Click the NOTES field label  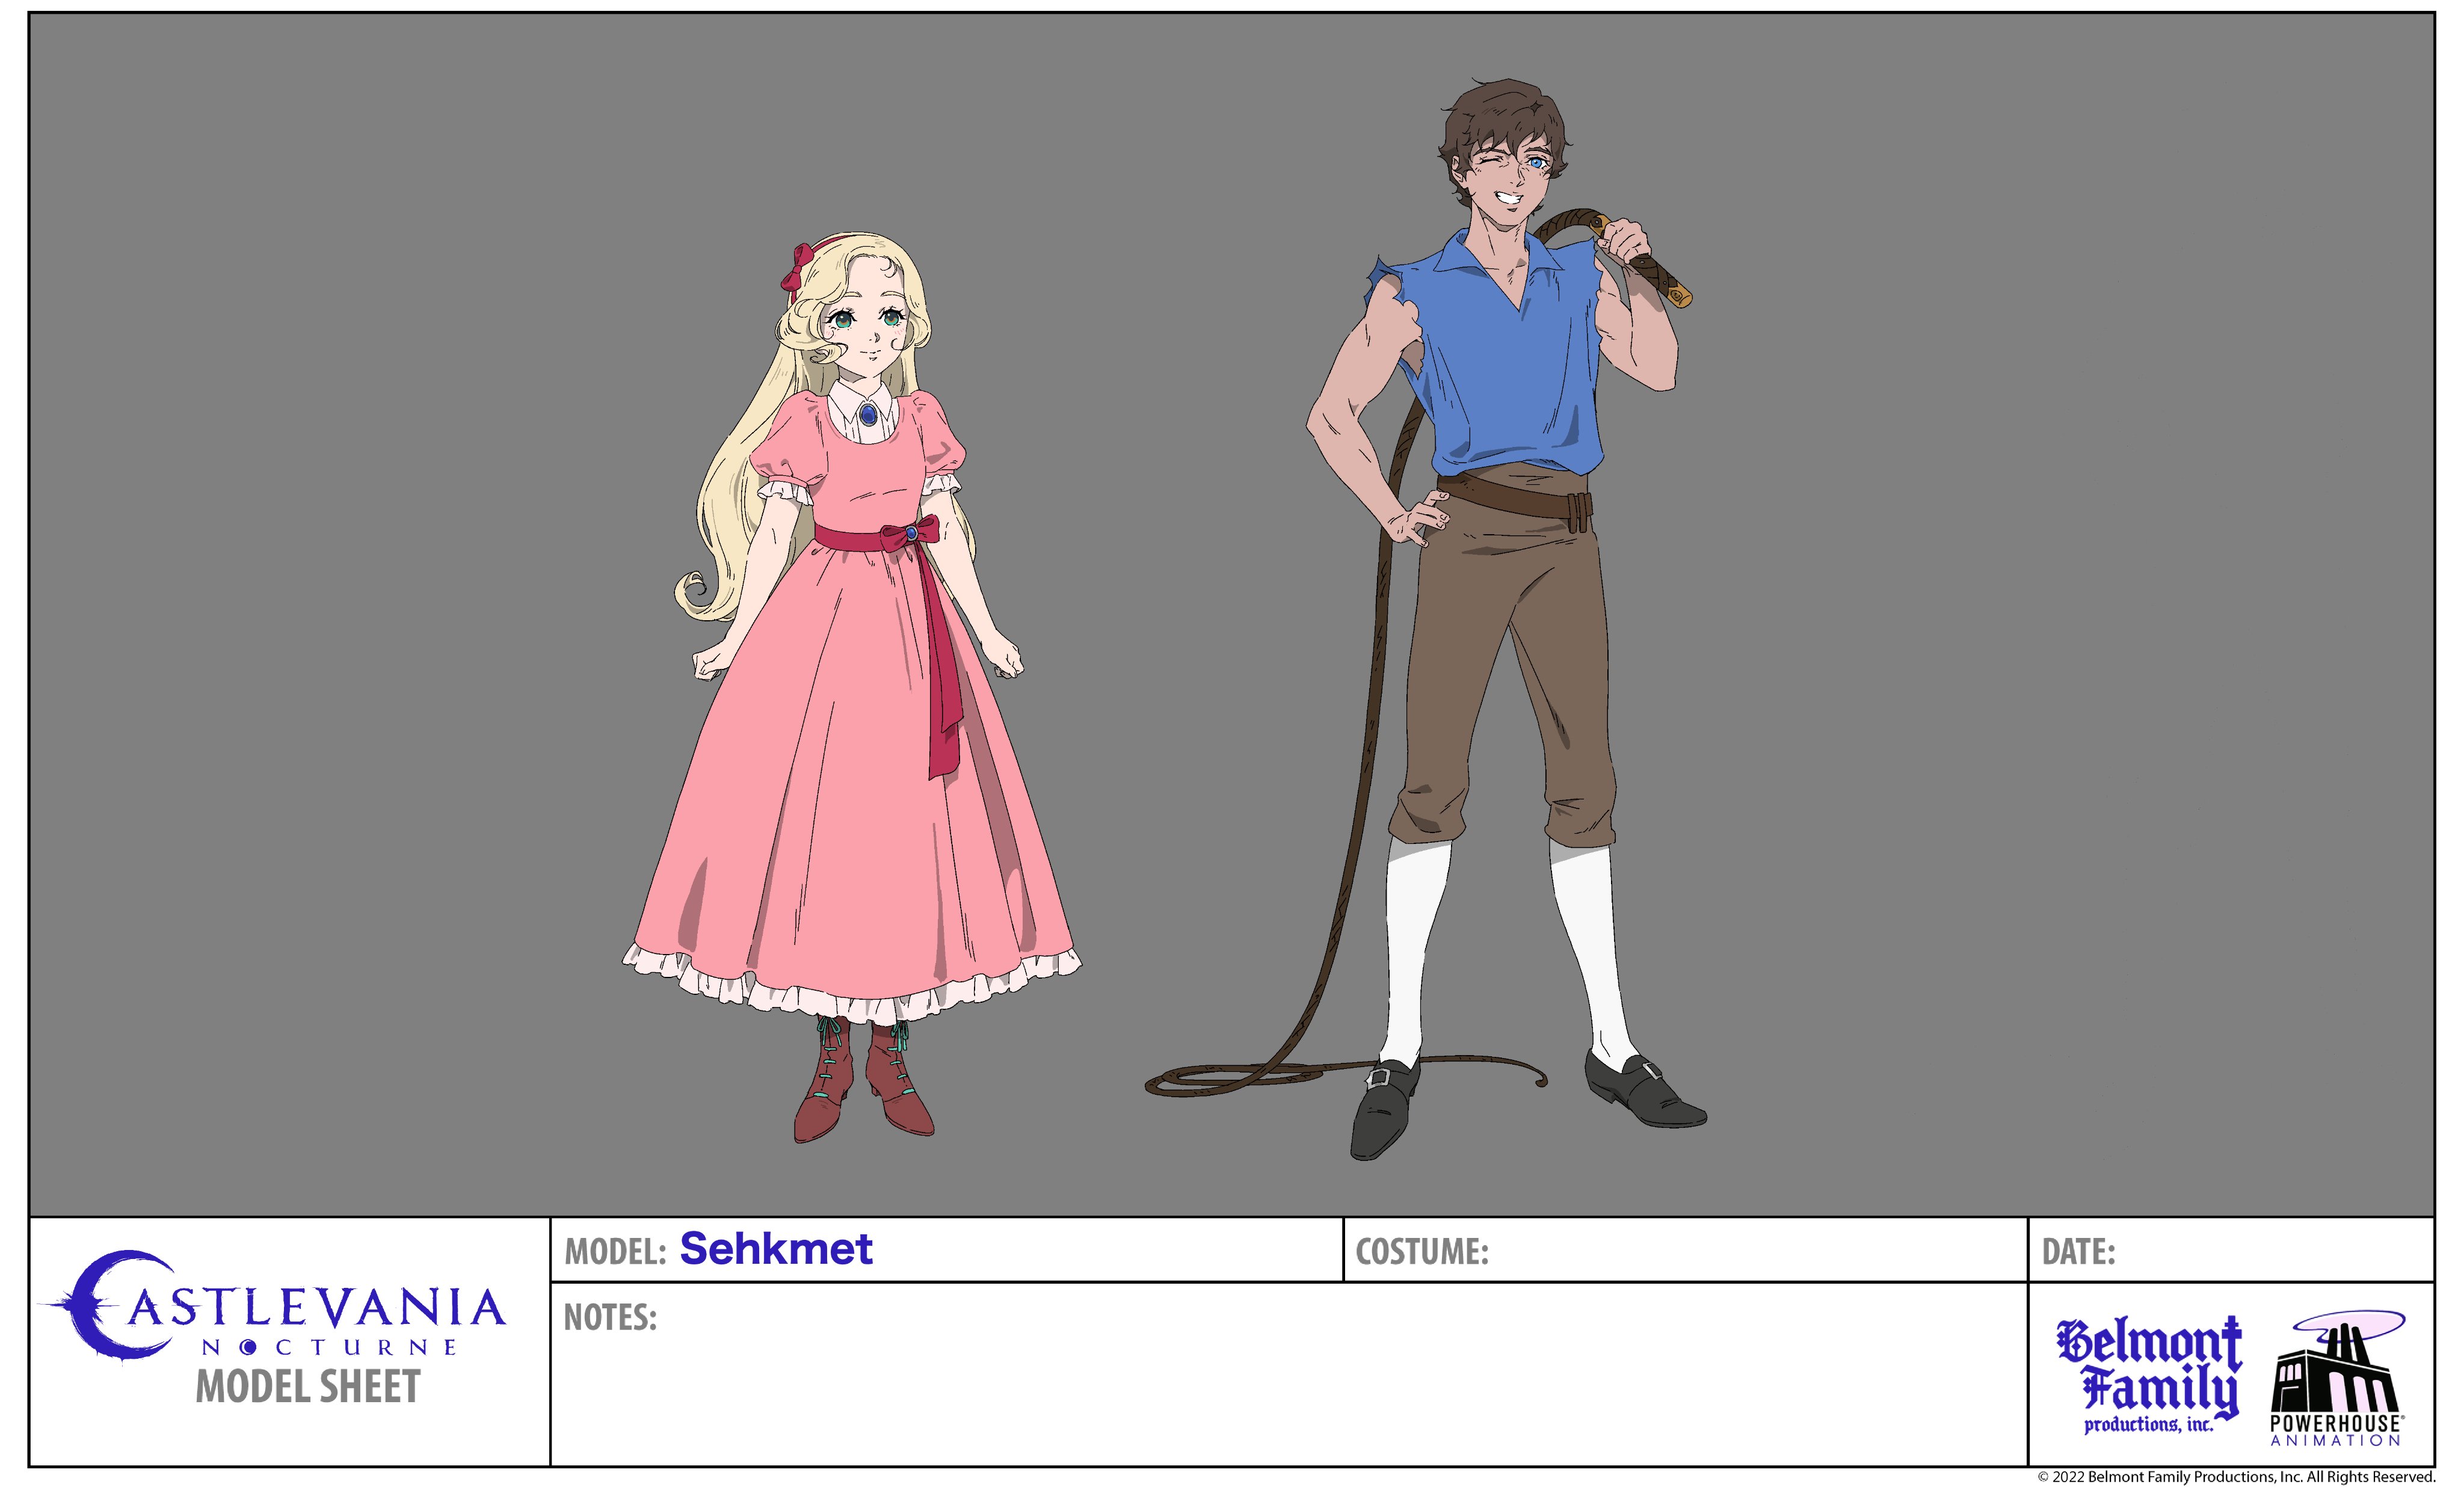[610, 1318]
